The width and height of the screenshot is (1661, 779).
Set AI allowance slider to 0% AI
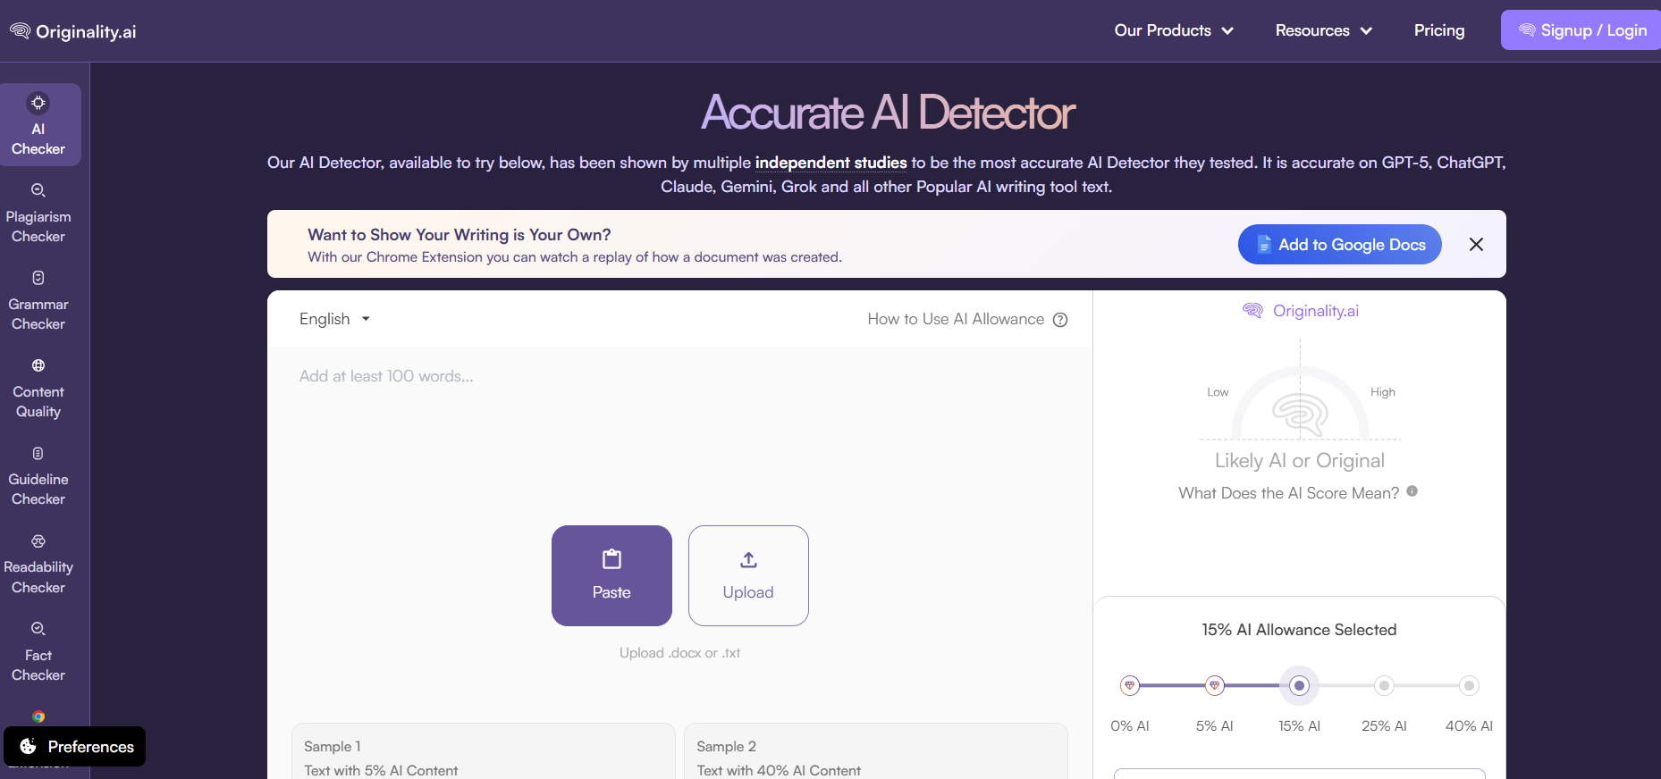[x=1130, y=686]
